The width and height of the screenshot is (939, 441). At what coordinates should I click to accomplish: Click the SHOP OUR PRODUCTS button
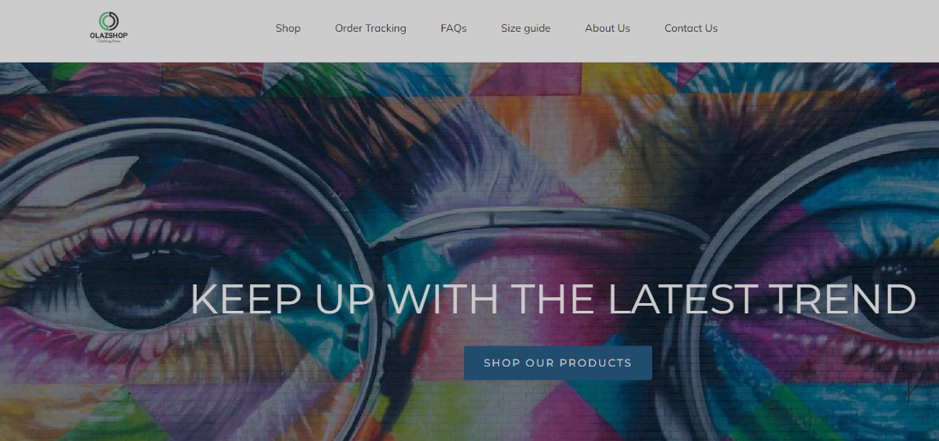point(557,362)
